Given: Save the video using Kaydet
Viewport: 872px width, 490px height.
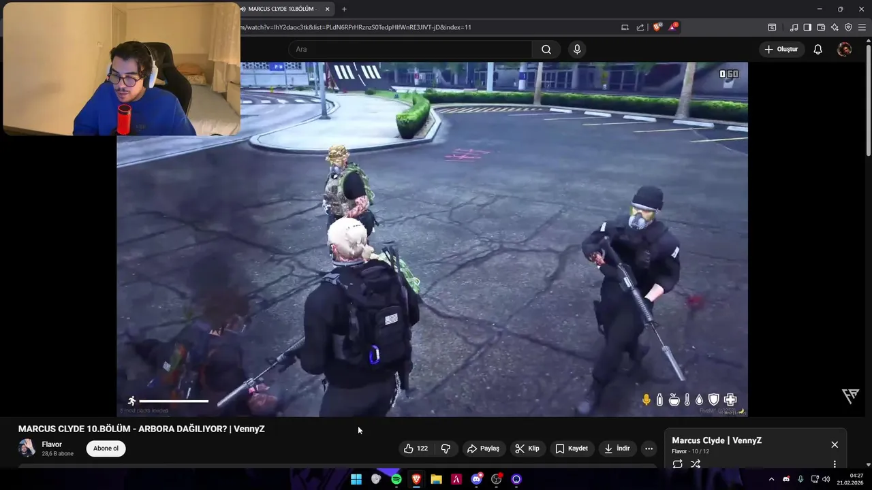Looking at the screenshot, I should click(572, 448).
